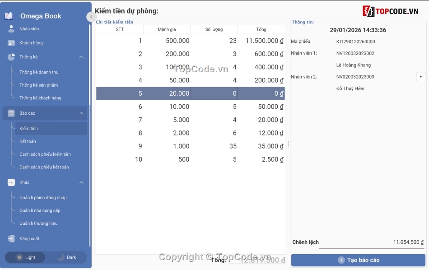
Task: Click the Khác ellipsis icon
Action: (x=11, y=182)
